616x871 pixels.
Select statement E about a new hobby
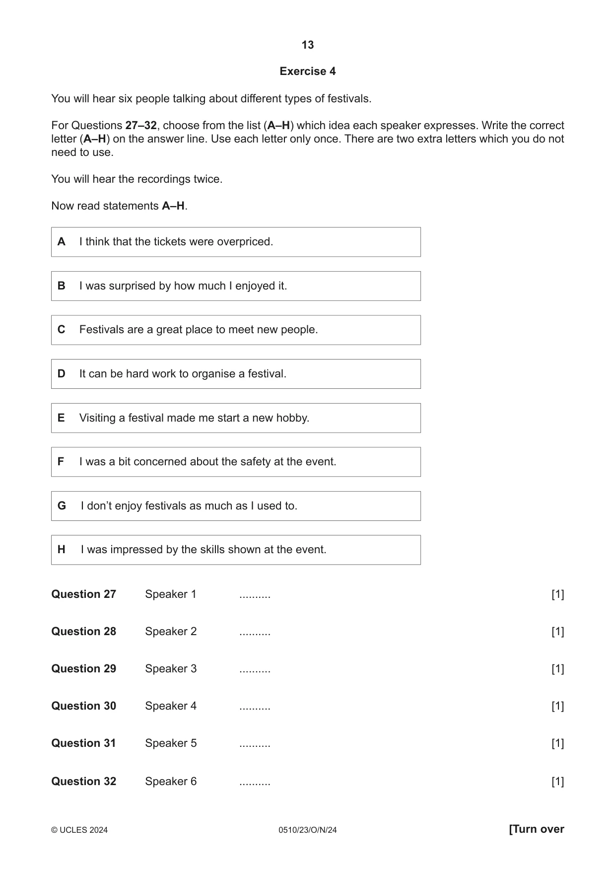(236, 418)
